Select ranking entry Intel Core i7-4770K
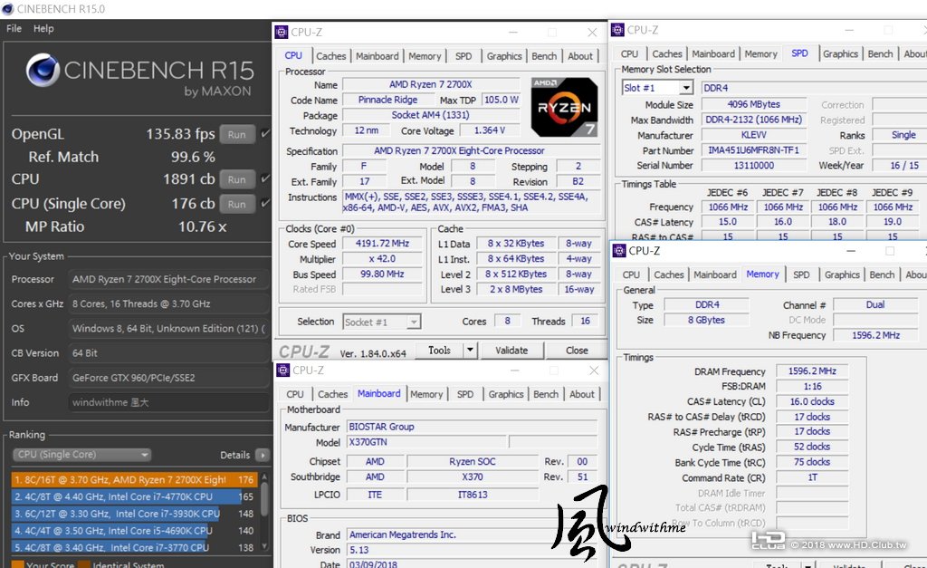The height and width of the screenshot is (568, 927). point(134,496)
